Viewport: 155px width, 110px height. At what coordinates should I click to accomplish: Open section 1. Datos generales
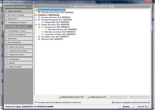(x=17, y=12)
